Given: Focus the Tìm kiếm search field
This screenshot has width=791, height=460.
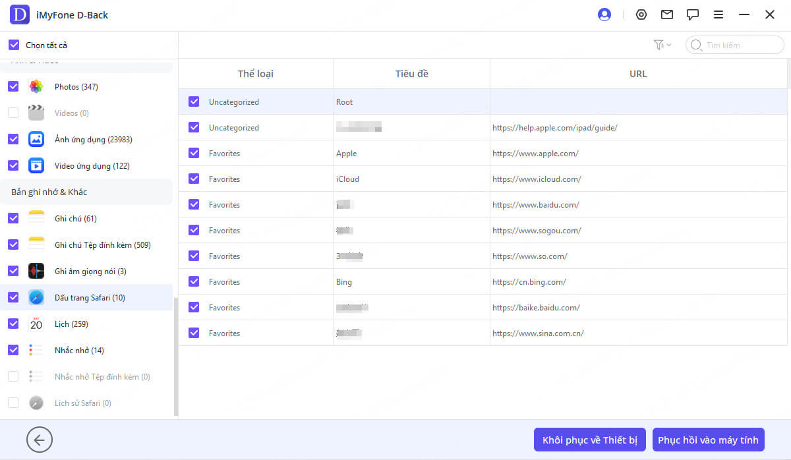Looking at the screenshot, I should 735,45.
